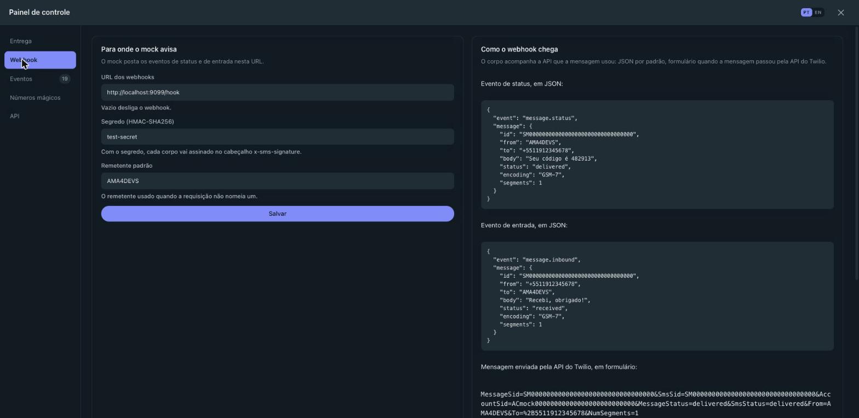
Task: Switch language to PT
Action: click(x=806, y=13)
